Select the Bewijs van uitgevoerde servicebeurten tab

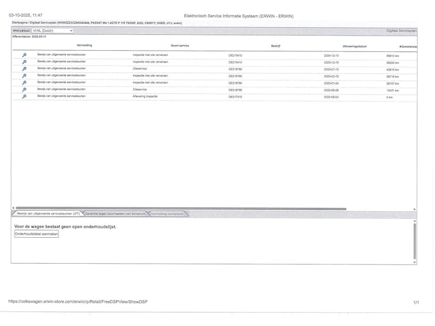click(47, 214)
